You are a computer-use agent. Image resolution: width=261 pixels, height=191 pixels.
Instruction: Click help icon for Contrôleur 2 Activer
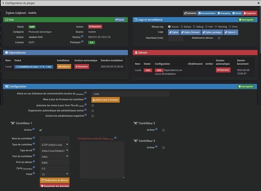[x=156, y=129]
